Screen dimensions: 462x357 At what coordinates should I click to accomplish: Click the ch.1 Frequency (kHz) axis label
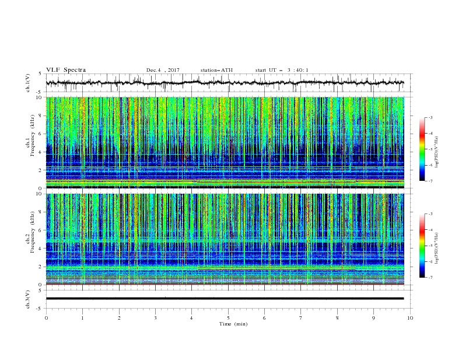click(30, 135)
